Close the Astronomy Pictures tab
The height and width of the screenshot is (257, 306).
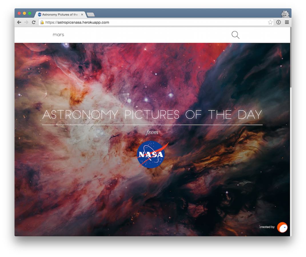pyautogui.click(x=82, y=15)
